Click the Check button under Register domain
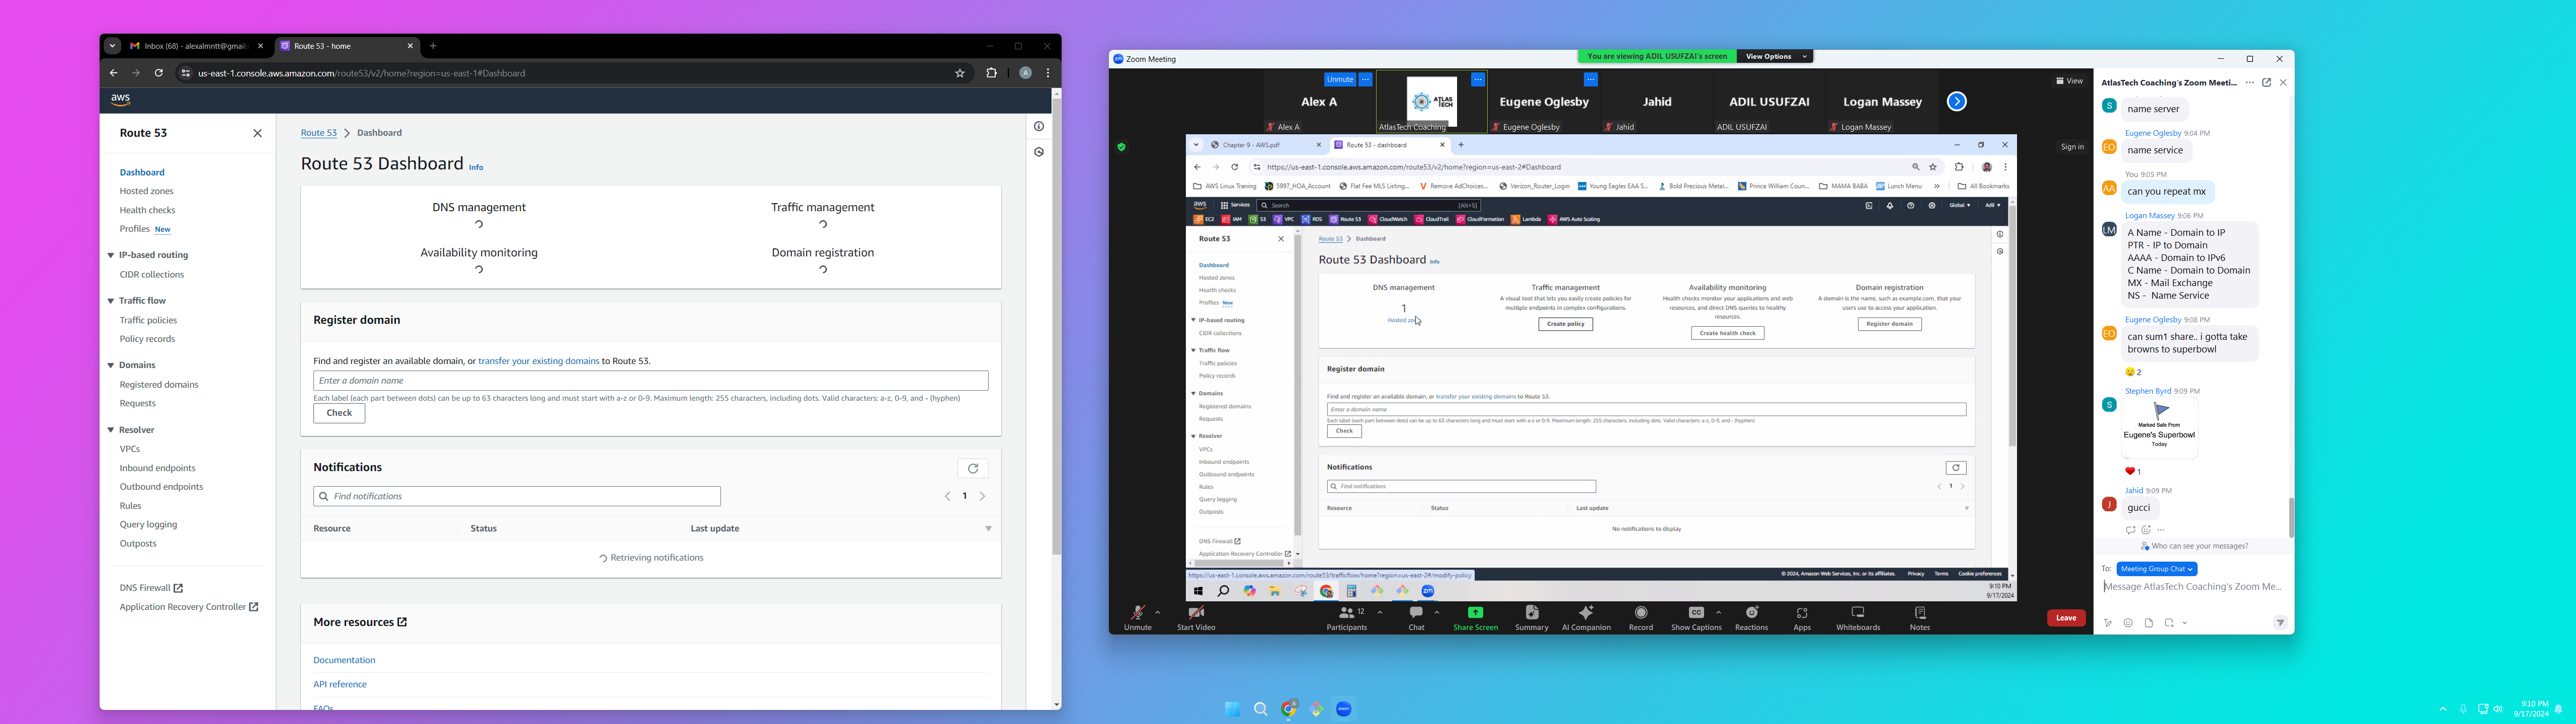Screen dimensions: 2576x724 339,413
